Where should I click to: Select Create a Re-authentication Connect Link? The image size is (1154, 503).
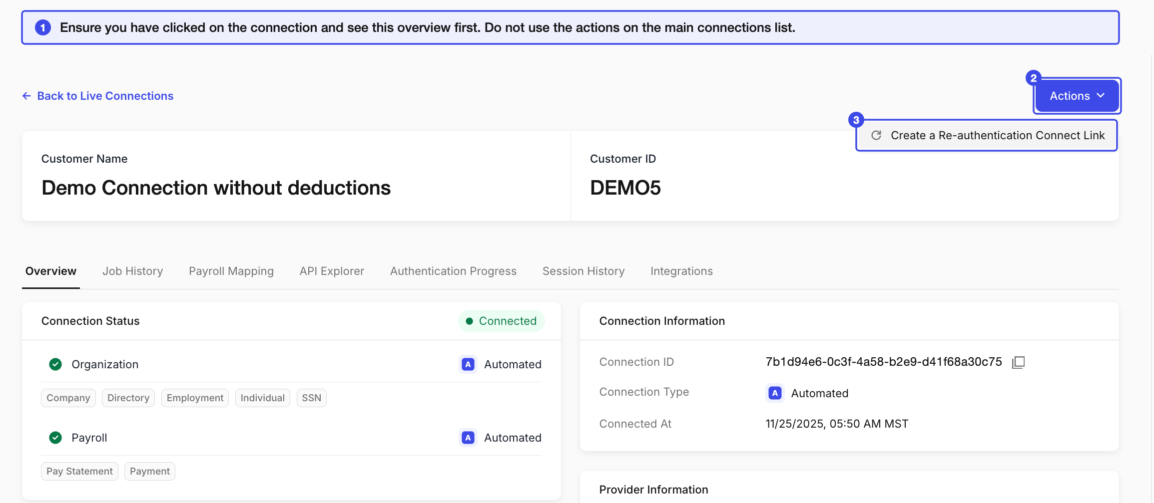987,135
